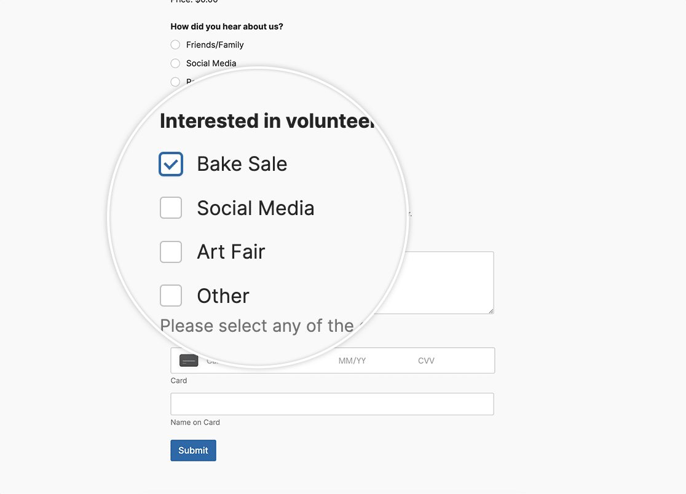Select the third, partially hidden radio option
The image size is (686, 494).
[175, 81]
